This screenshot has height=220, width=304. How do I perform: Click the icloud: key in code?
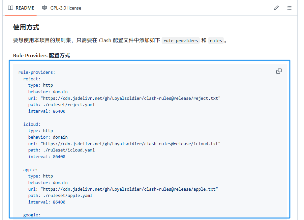(32, 124)
